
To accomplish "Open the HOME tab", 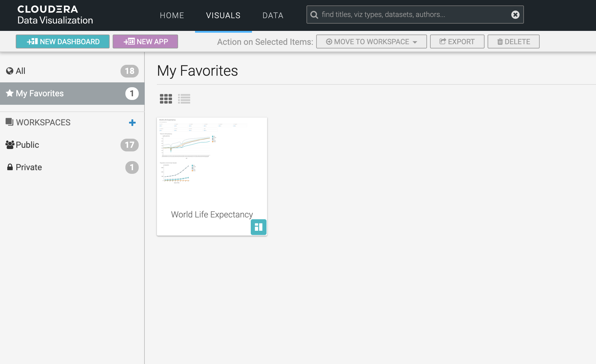I will click(x=172, y=15).
